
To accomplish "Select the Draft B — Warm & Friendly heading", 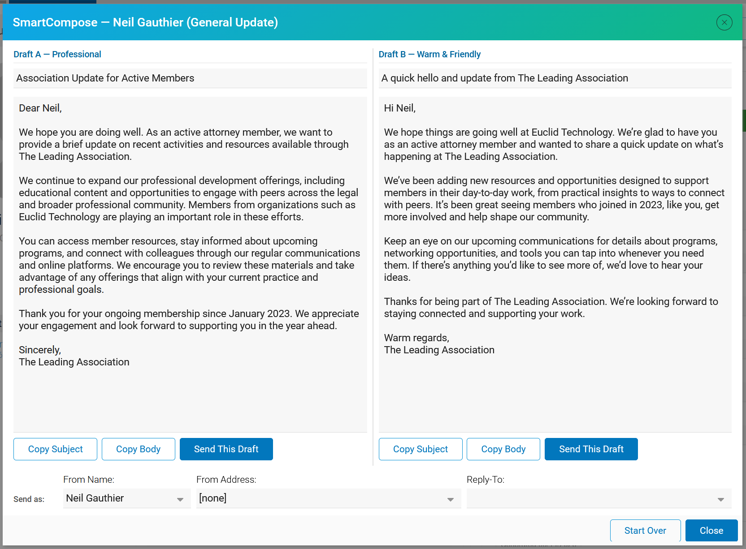I will 429,54.
